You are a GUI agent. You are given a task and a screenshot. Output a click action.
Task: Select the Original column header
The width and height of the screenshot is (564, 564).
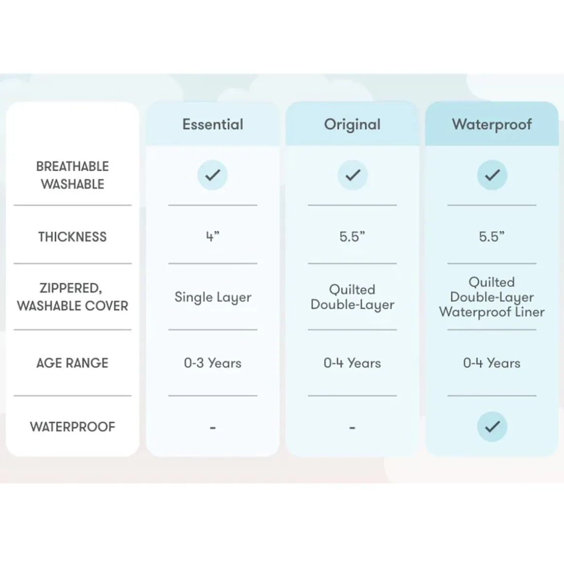pyautogui.click(x=352, y=124)
